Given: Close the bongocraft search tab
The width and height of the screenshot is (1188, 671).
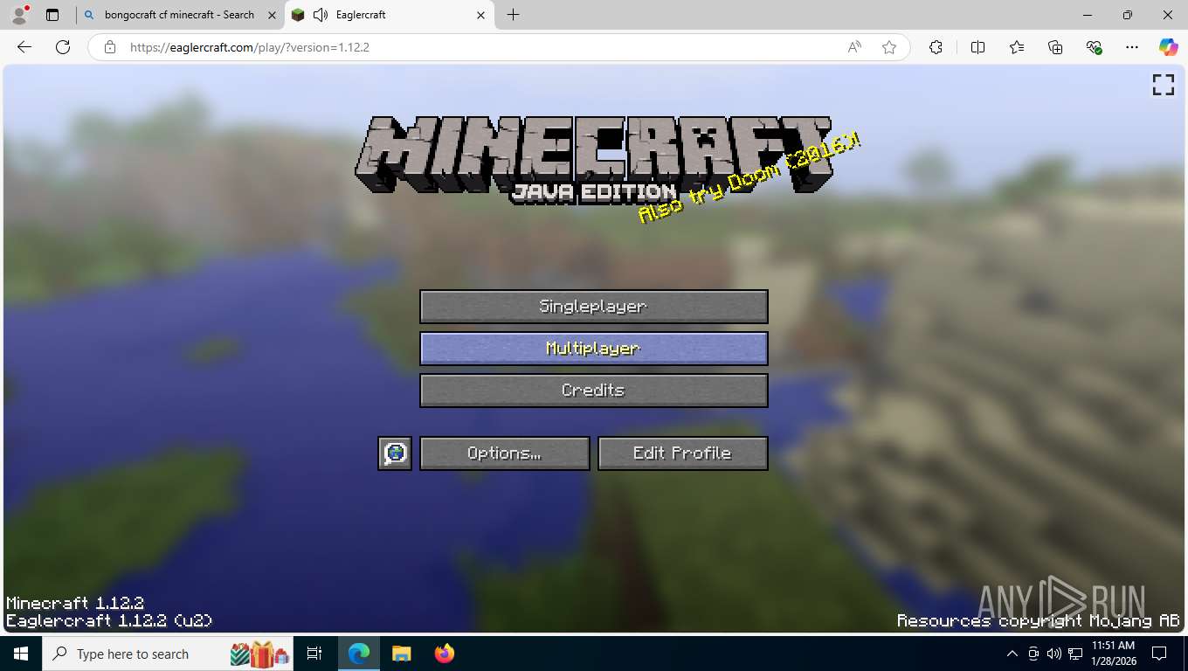Looking at the screenshot, I should 272,15.
